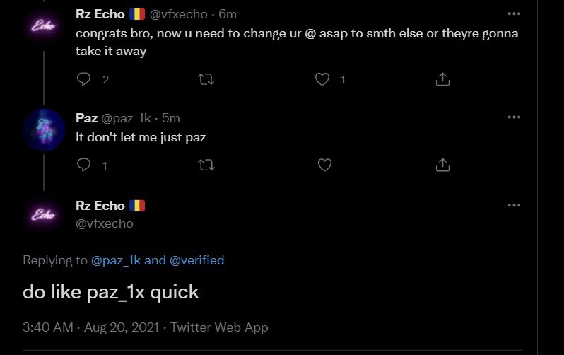Click the @vfxecho handle on main tweet
The image size is (564, 355).
(104, 223)
